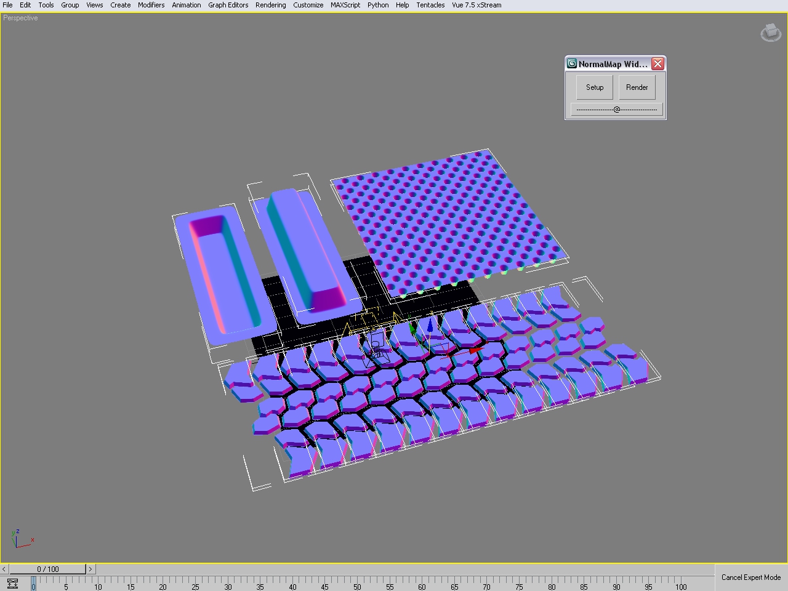Screen dimensions: 788x591
Task: Click the NormalMap Widget title bar icon
Action: pos(572,64)
